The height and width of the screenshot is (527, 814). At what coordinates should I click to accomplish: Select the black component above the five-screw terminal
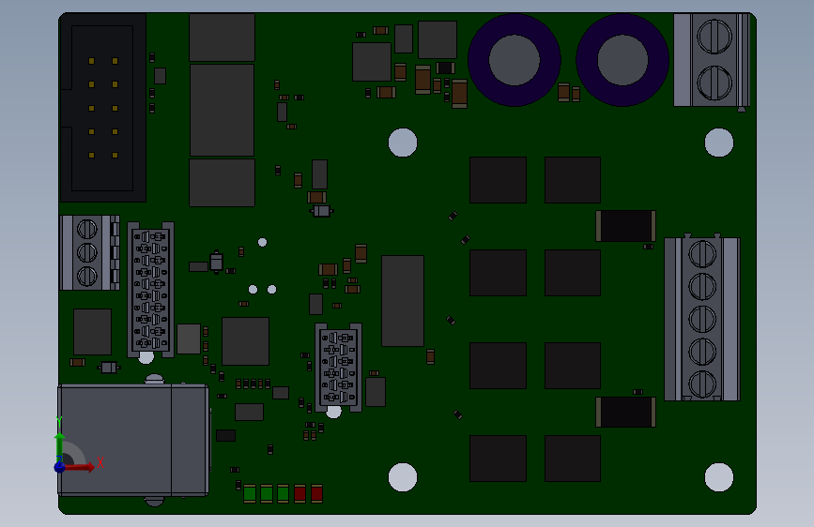625,226
